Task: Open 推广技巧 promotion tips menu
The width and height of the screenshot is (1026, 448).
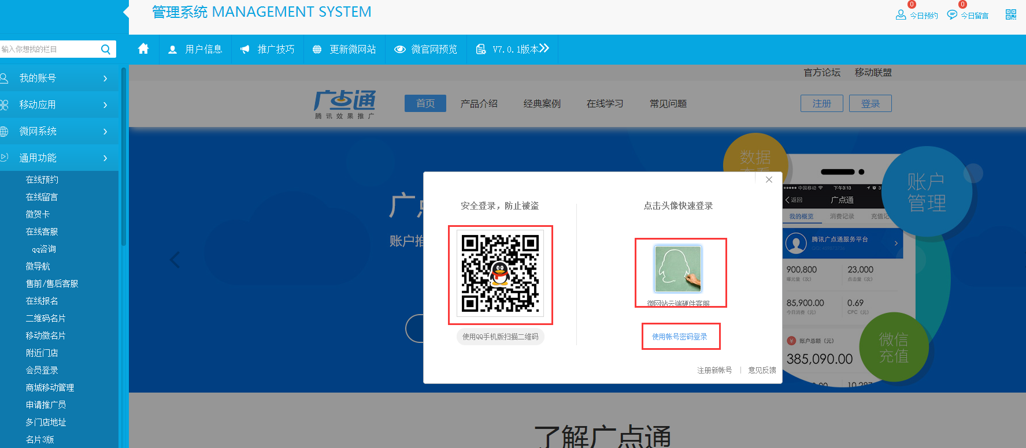Action: [x=267, y=50]
